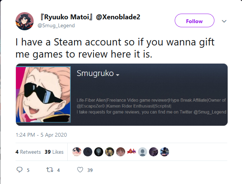Like the tweet with the heart icon

[x=80, y=170]
